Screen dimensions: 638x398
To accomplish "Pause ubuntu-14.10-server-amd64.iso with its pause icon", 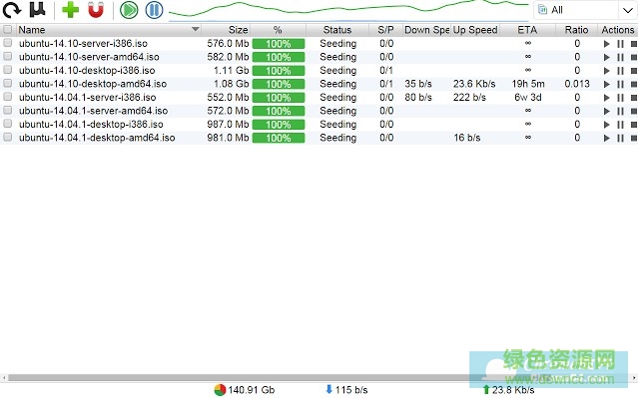I will (x=620, y=57).
